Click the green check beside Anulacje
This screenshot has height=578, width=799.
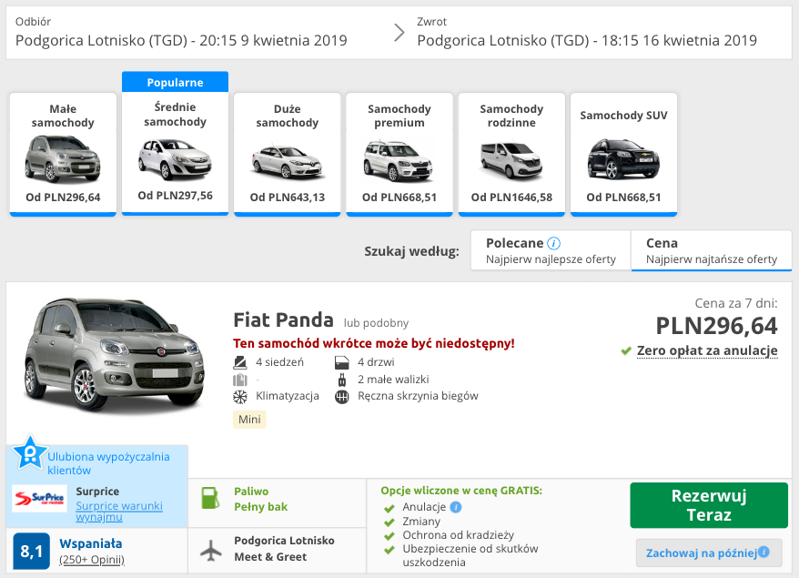[x=389, y=509]
